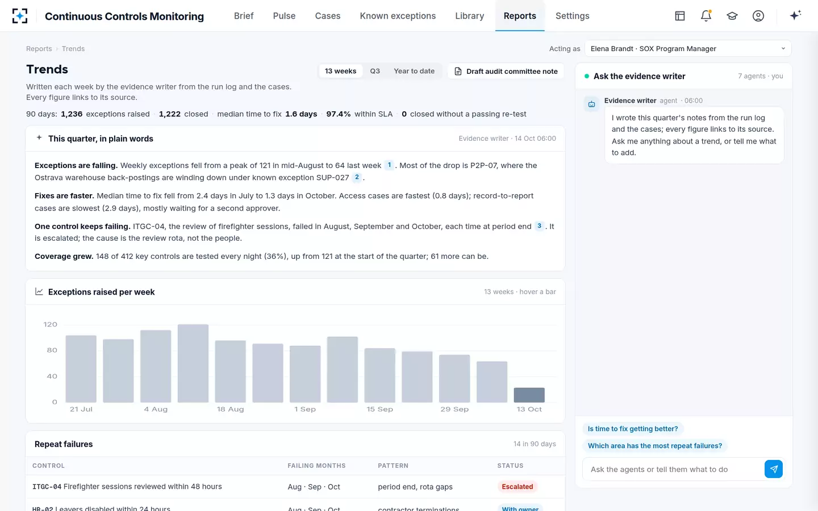Select the Reports tab
Viewport: 818px width, 511px height.
pyautogui.click(x=520, y=16)
